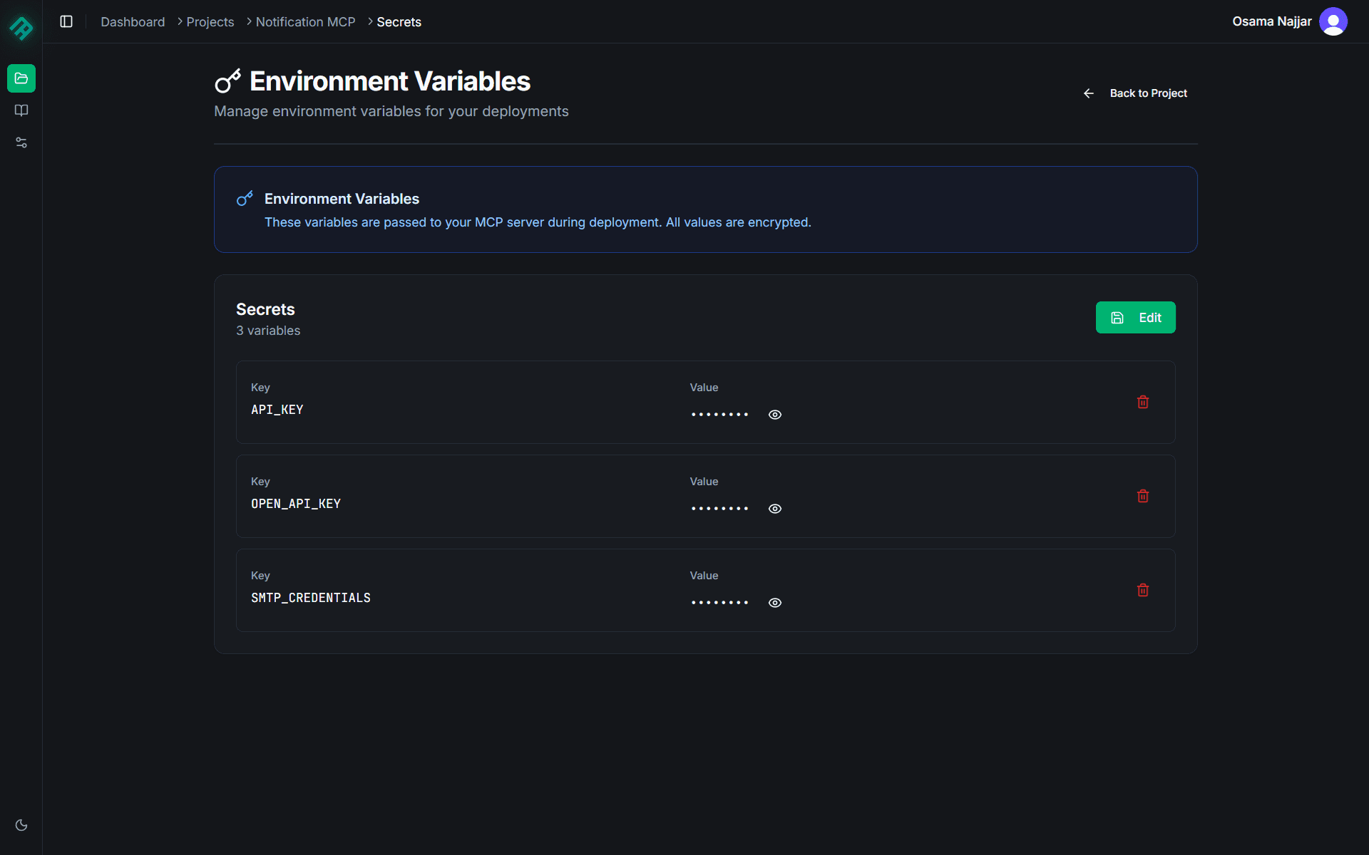
Task: Toggle the sidebar panel icon
Action: 66,21
